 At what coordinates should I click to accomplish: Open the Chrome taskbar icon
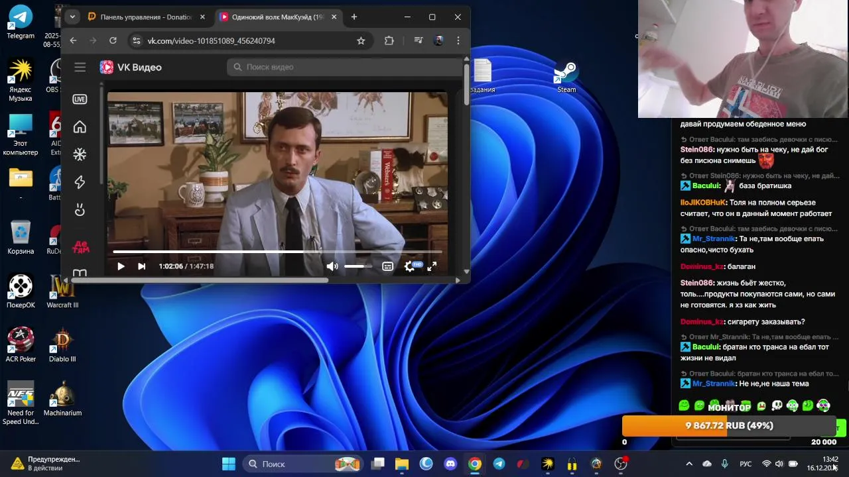(475, 464)
